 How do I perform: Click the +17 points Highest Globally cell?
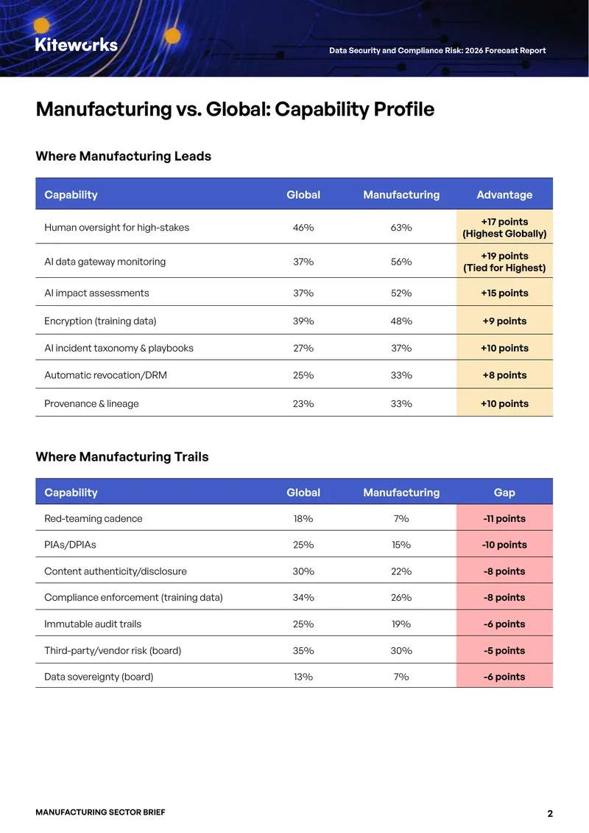(x=504, y=227)
